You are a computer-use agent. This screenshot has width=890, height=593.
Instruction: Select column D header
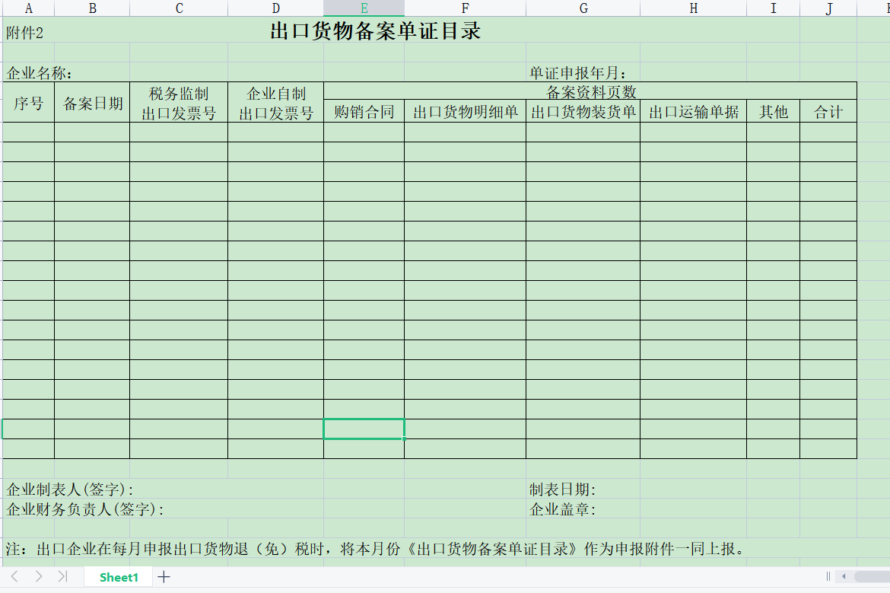[x=276, y=8]
